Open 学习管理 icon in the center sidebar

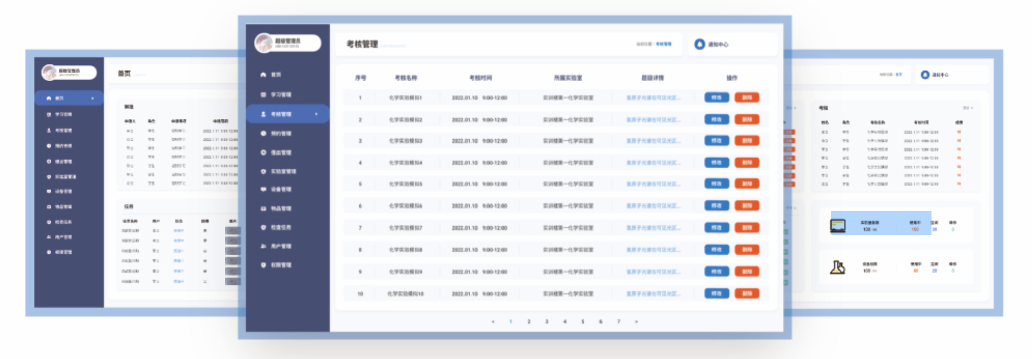click(x=263, y=95)
